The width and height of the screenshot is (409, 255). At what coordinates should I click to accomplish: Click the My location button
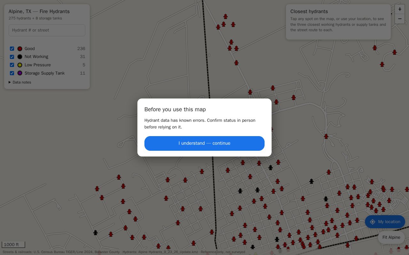(385, 222)
